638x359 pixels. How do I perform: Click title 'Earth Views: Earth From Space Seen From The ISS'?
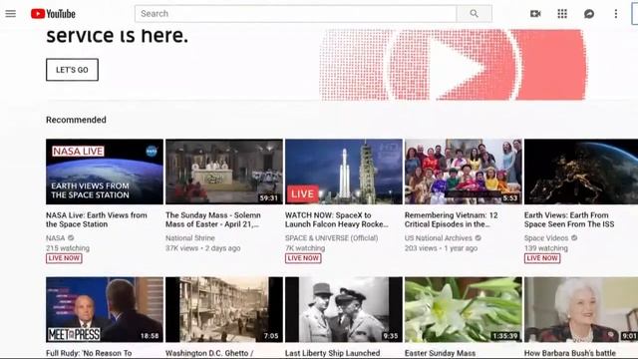tap(569, 219)
